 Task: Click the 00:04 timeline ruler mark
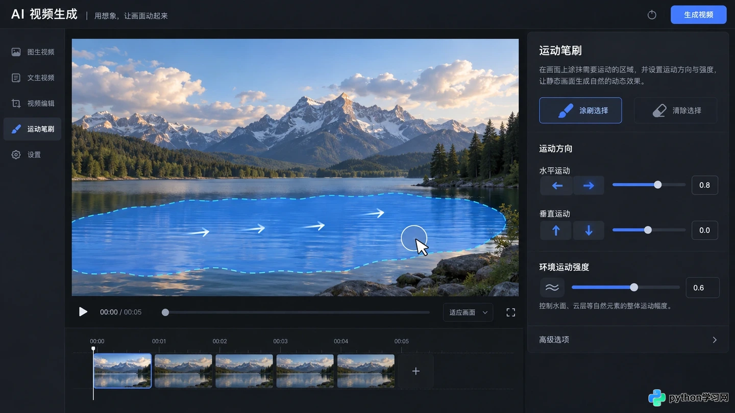pos(341,341)
